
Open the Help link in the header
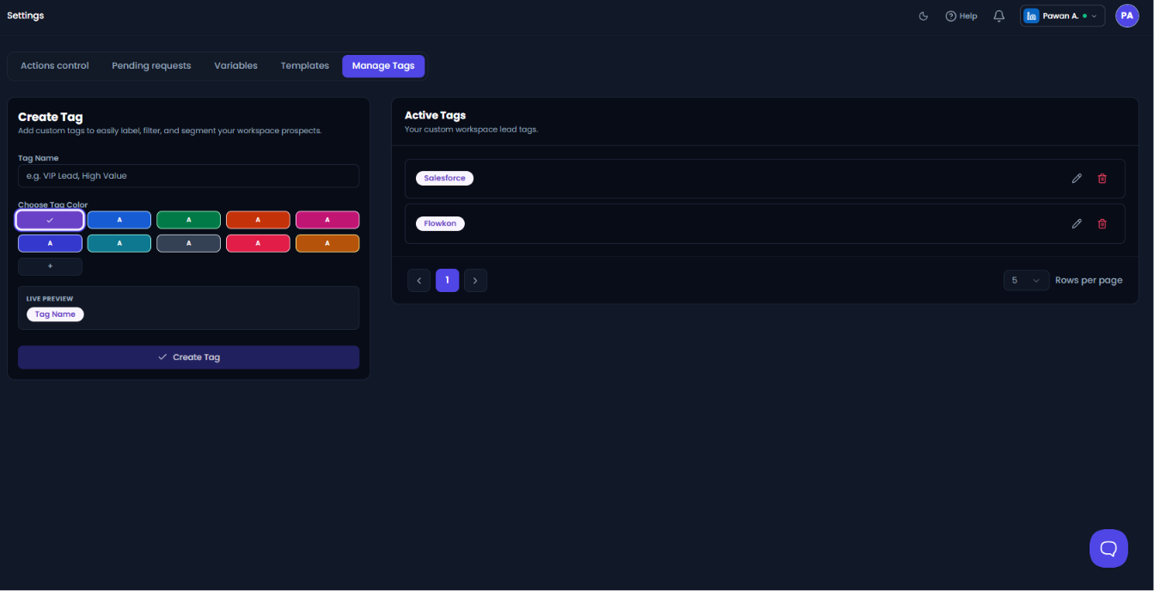click(x=962, y=15)
